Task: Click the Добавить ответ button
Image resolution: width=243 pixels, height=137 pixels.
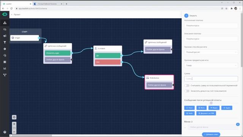Action: click(211, 134)
